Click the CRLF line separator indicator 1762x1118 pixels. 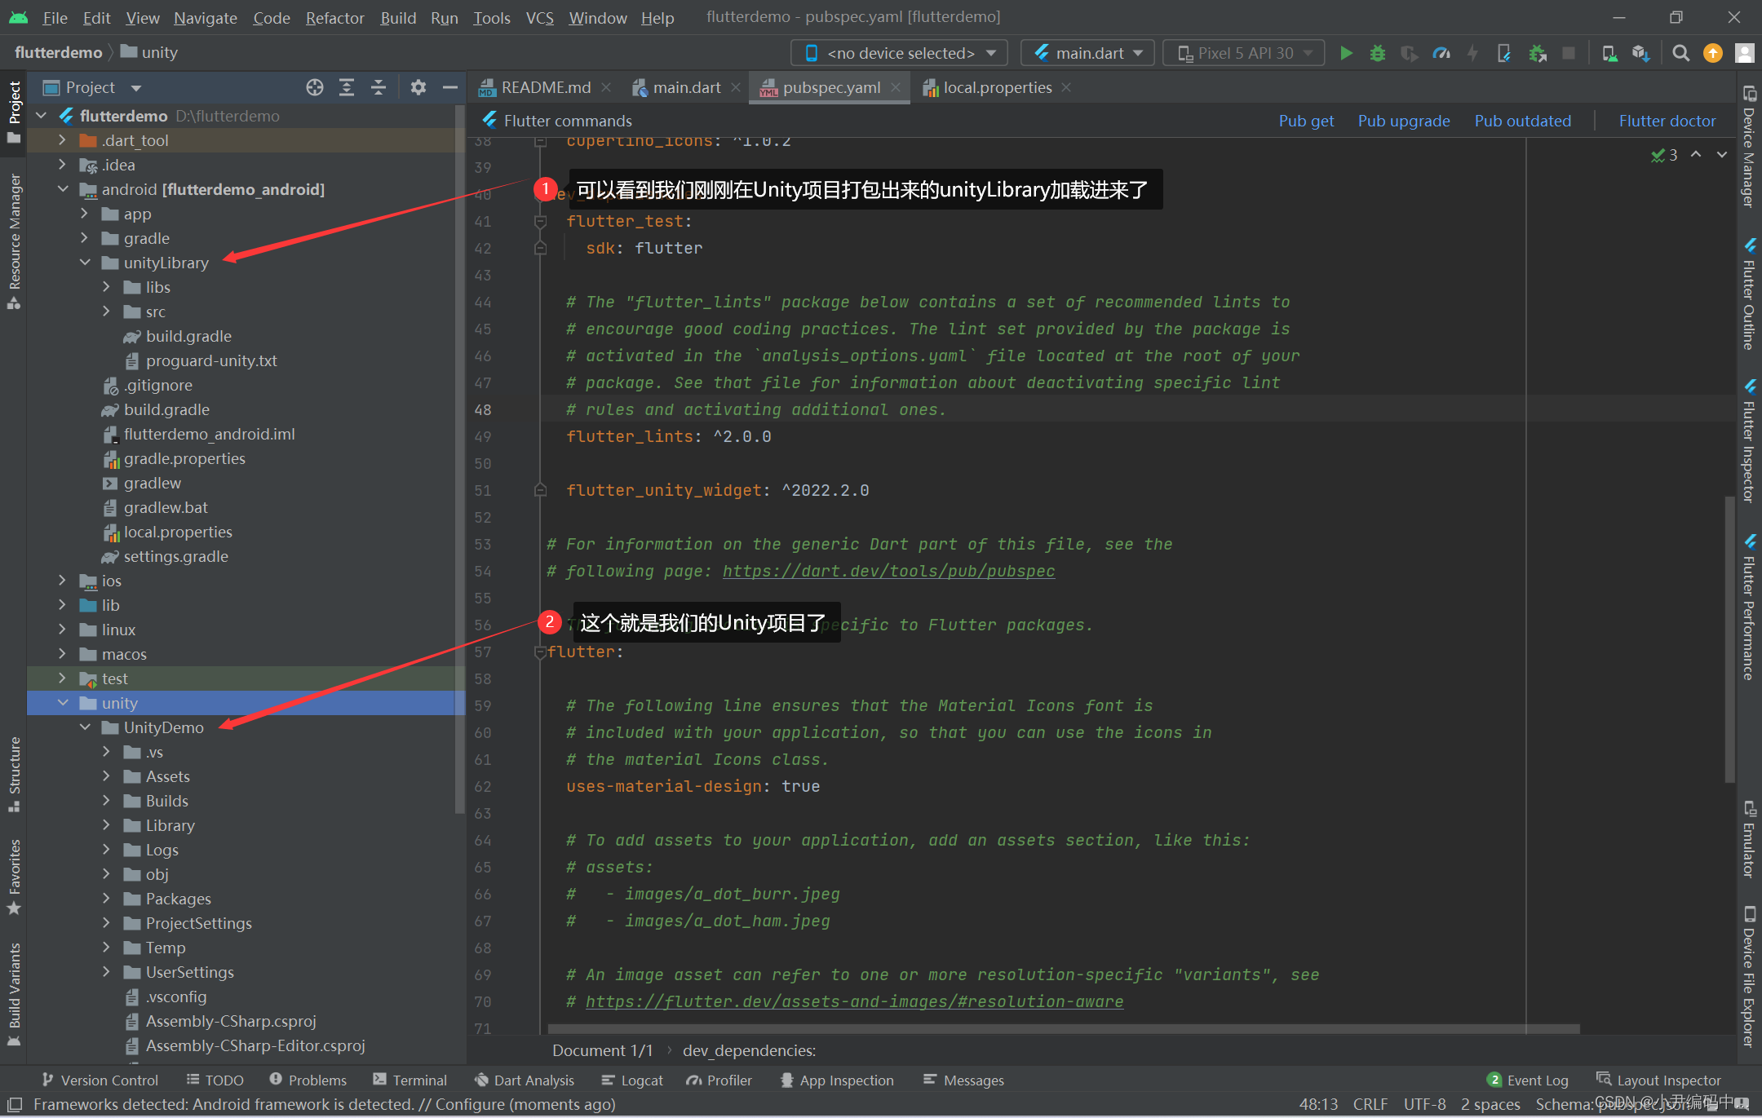click(1370, 1104)
